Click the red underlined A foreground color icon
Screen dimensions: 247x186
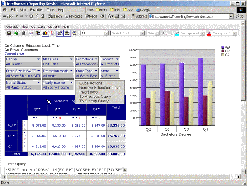click(x=209, y=33)
